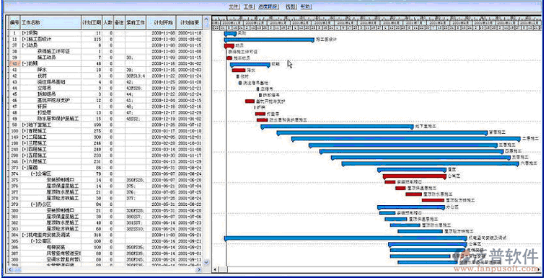Screen dimensions: 546x280
Task: Select the red 降水 Gantt bar
Action: (x=239, y=70)
